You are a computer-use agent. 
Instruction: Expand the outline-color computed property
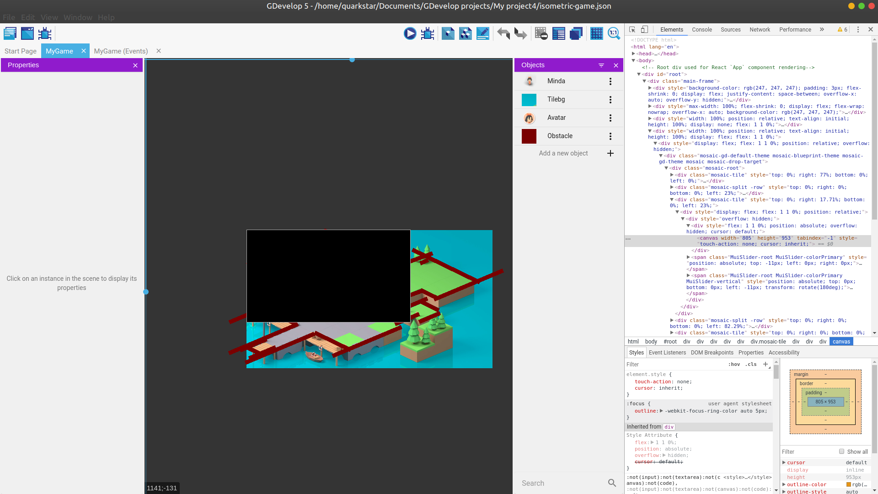coord(784,484)
